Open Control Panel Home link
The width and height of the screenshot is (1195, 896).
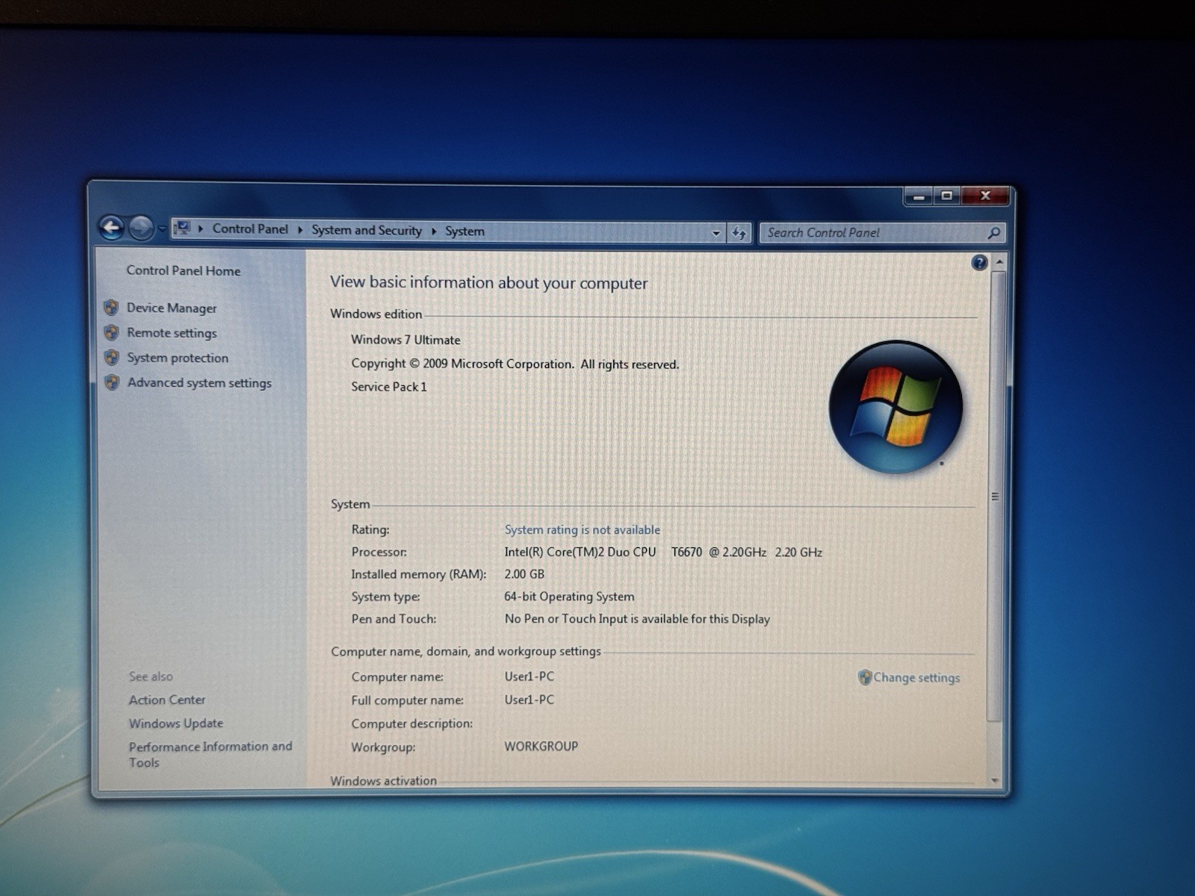(x=183, y=270)
